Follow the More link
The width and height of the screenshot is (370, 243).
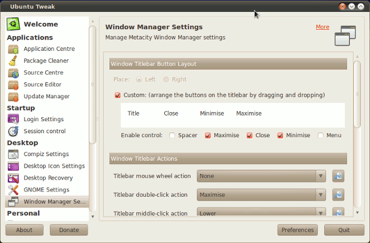(x=322, y=27)
